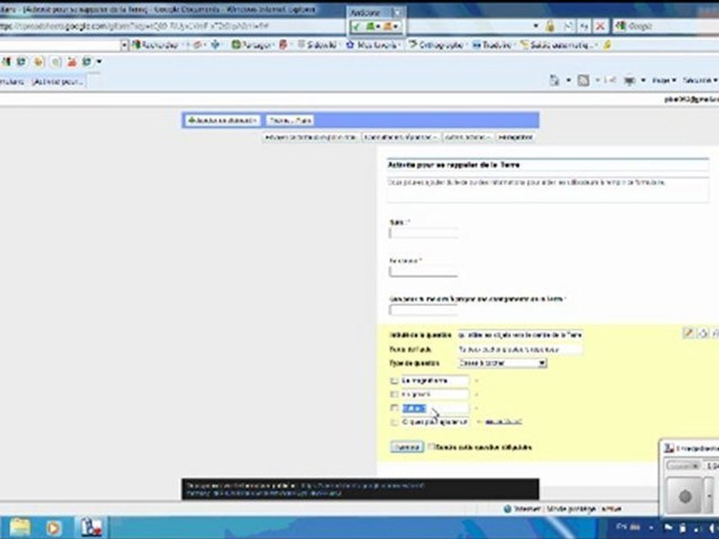Click the round record button in the recorder widget

(x=685, y=496)
